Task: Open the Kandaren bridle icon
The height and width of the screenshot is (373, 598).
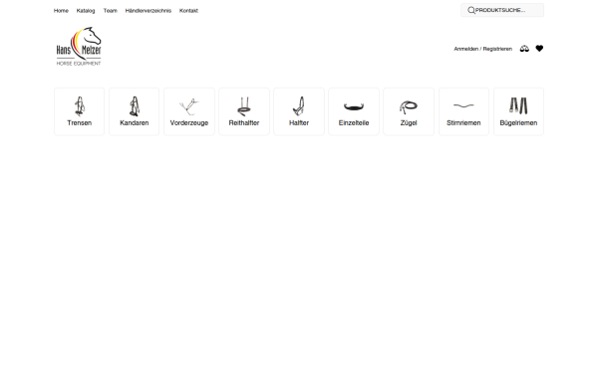Action: coord(135,105)
